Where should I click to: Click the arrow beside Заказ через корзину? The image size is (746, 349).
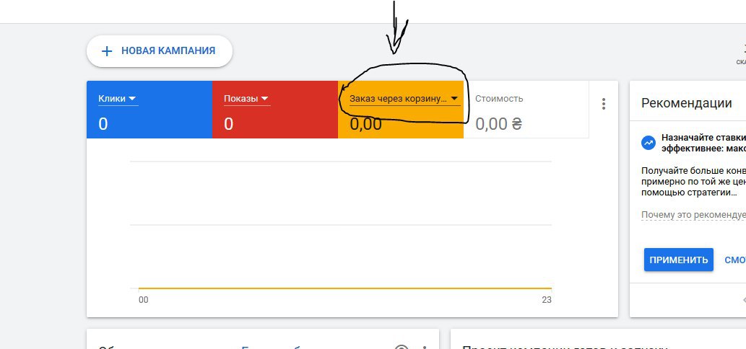(x=454, y=98)
